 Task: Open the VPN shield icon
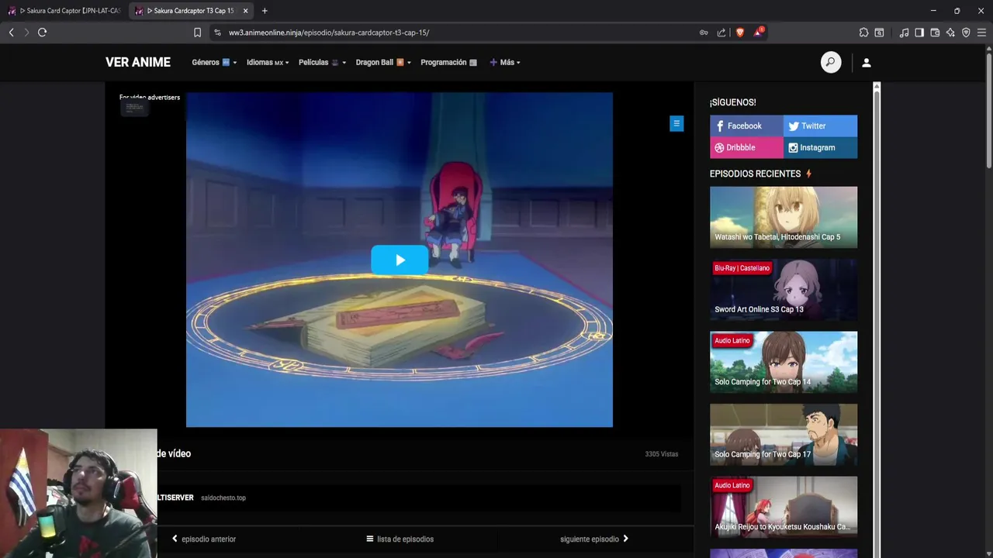point(966,33)
